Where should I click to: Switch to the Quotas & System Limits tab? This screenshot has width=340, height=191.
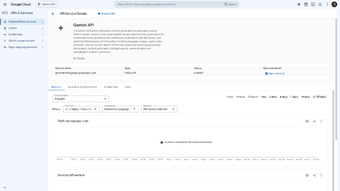pyautogui.click(x=82, y=87)
